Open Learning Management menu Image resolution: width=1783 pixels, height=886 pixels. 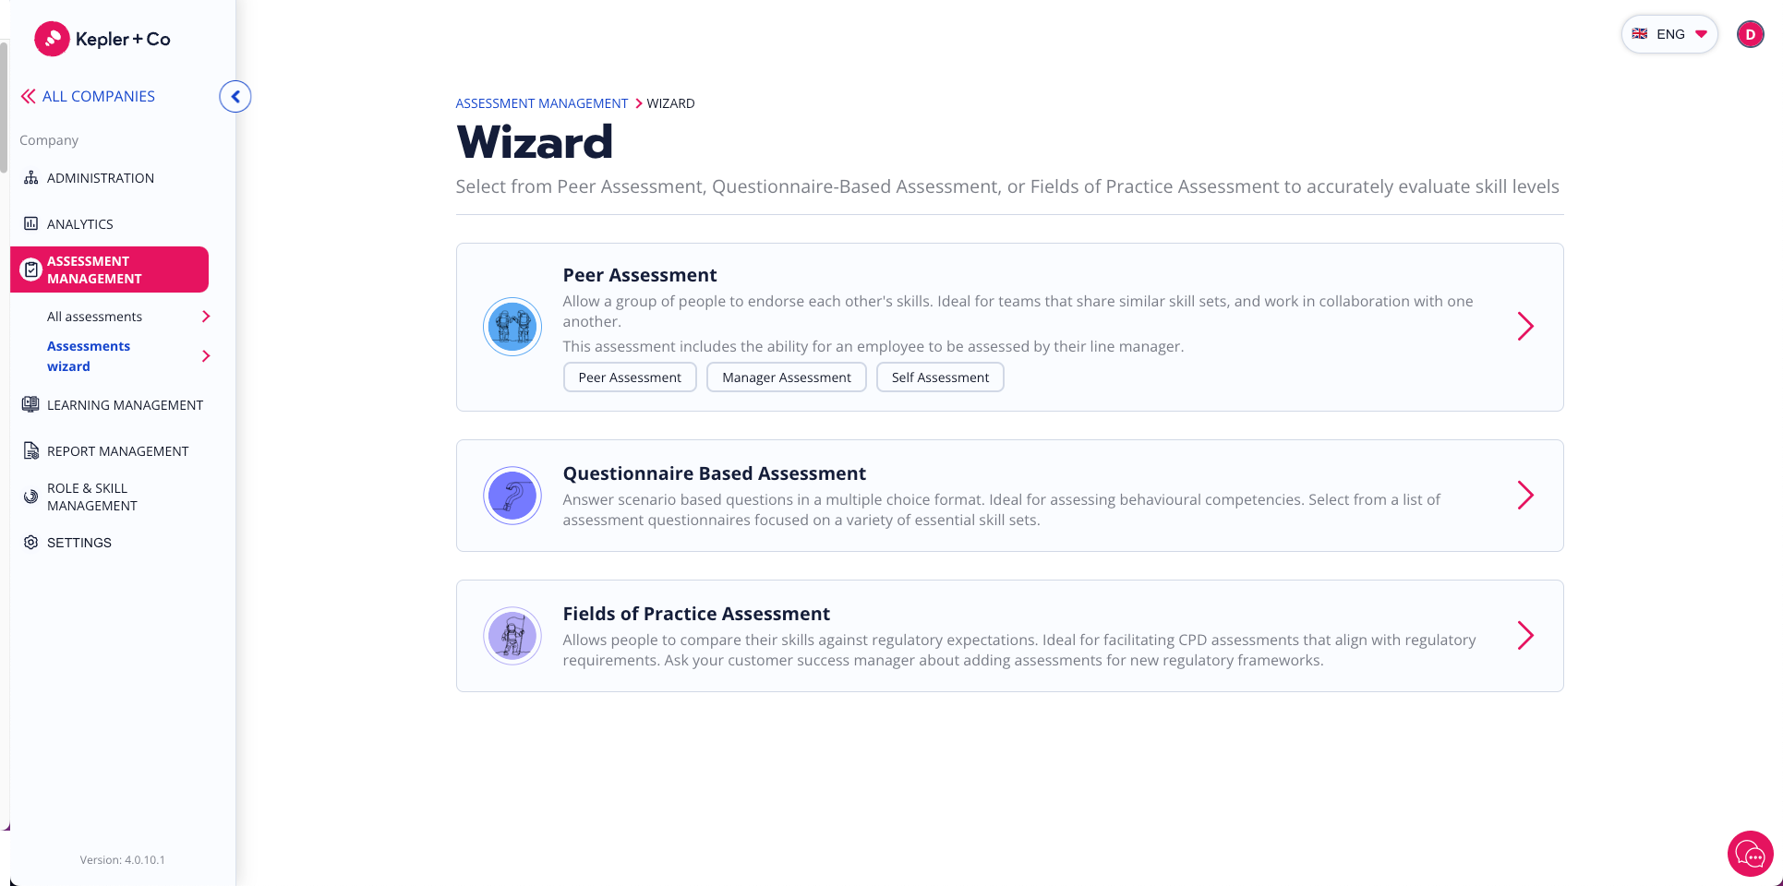coord(125,405)
